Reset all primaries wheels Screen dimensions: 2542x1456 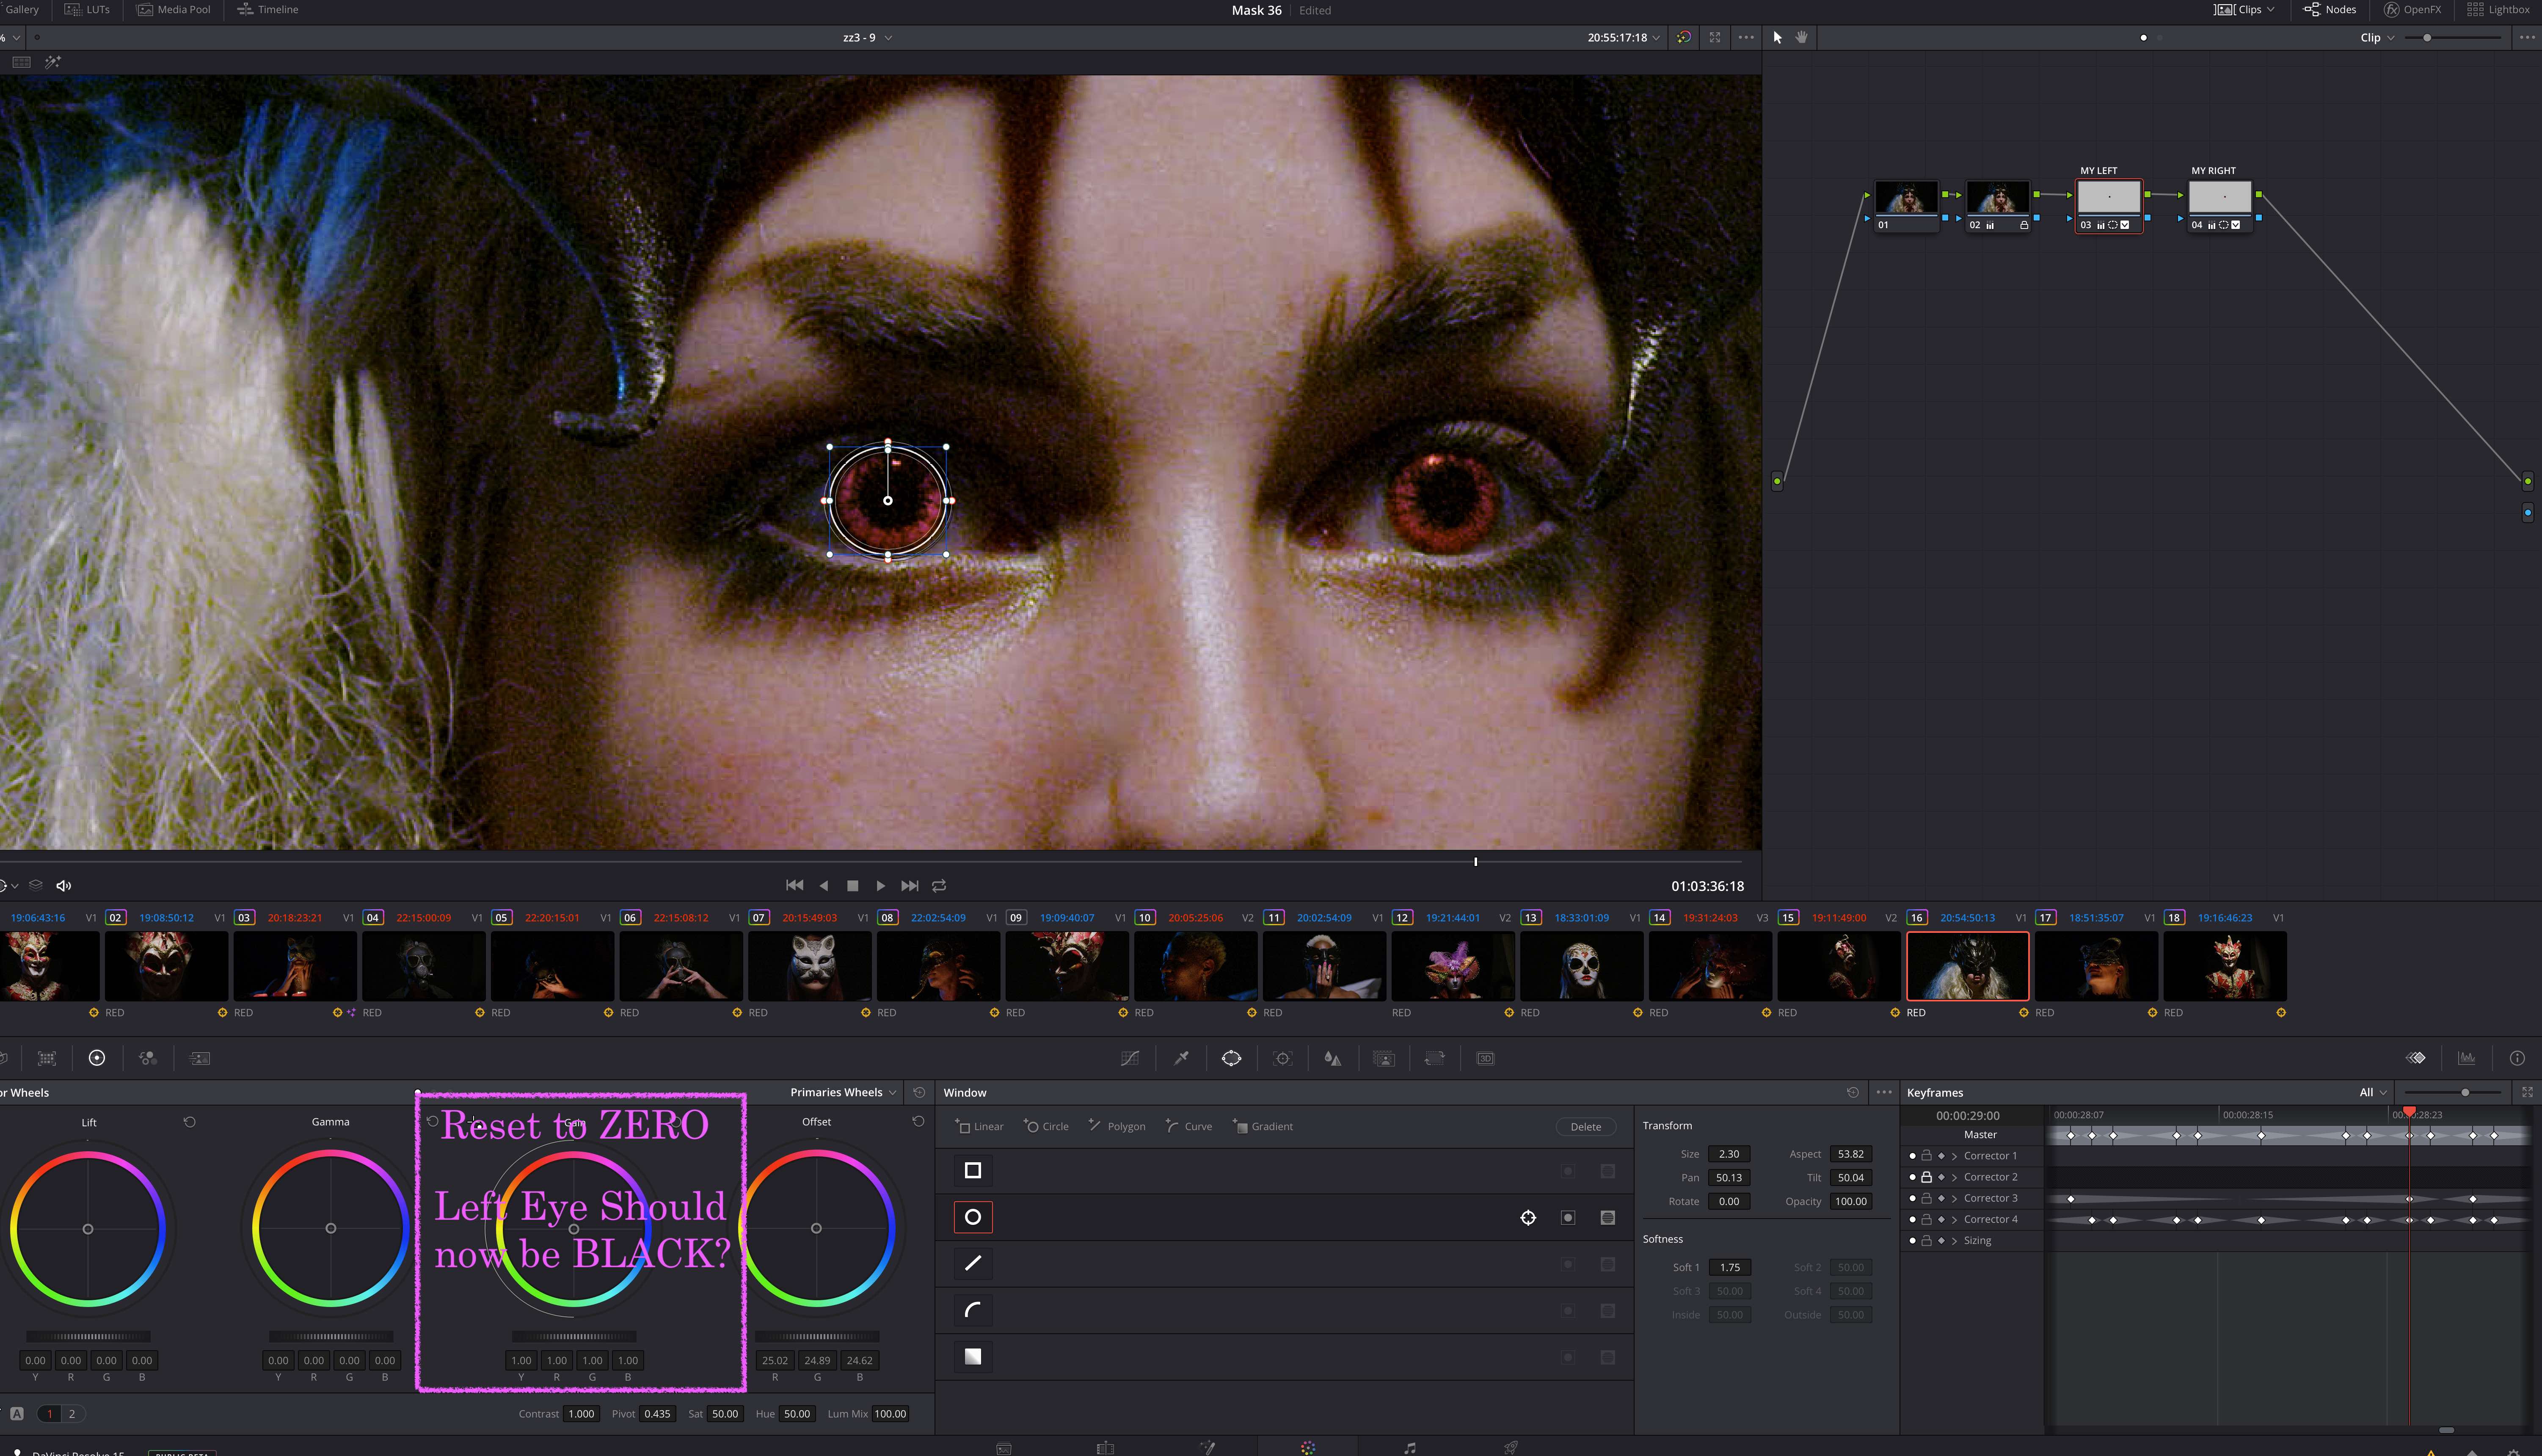[x=919, y=1093]
